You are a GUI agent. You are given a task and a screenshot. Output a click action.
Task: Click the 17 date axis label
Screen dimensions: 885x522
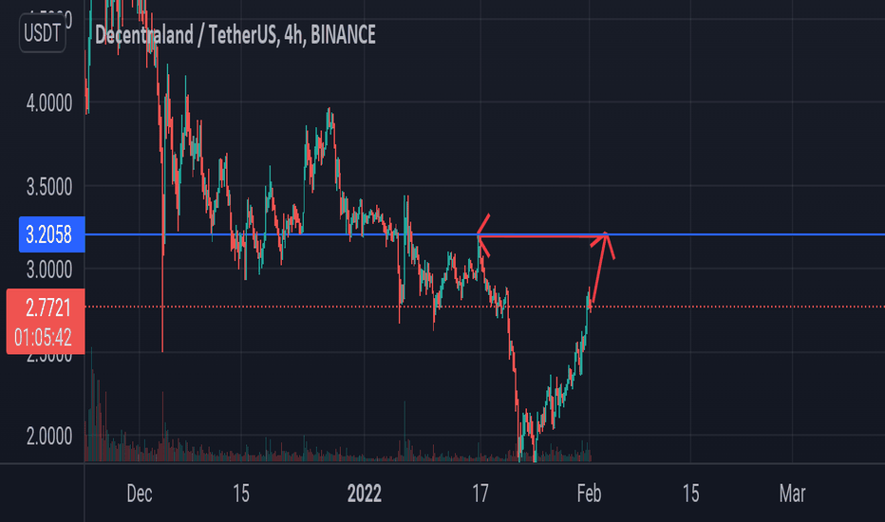(x=480, y=494)
